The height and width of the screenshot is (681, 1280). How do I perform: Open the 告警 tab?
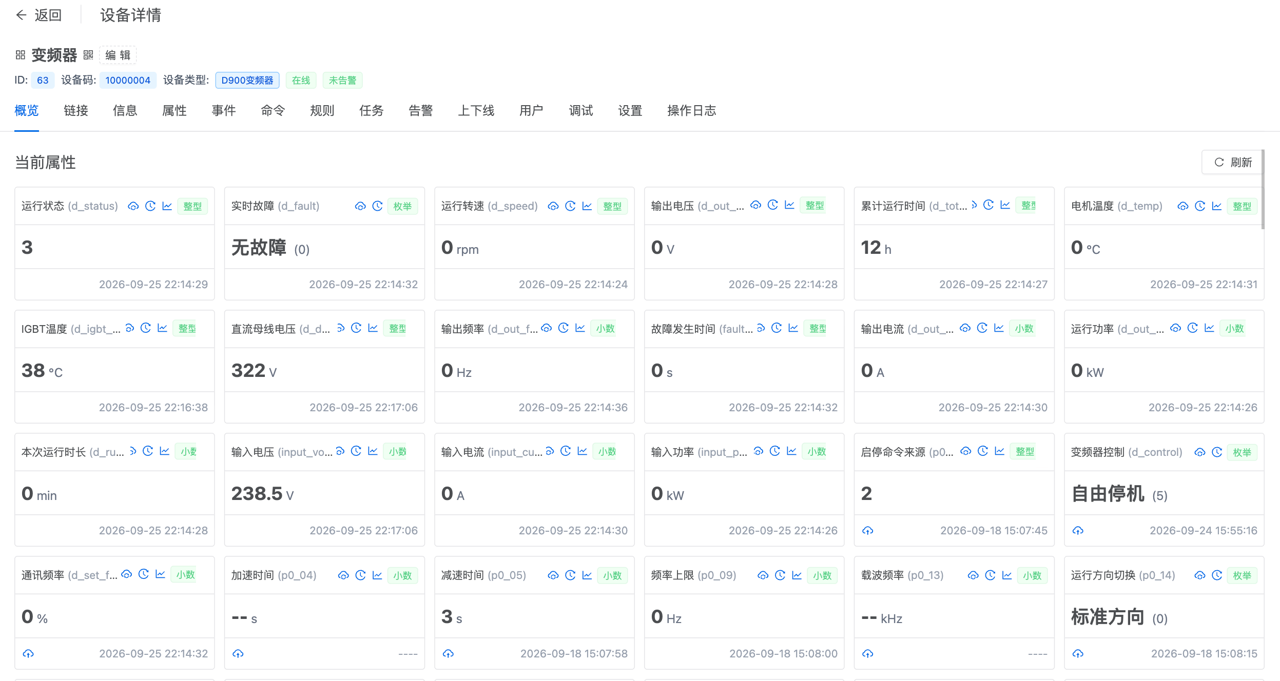coord(421,111)
